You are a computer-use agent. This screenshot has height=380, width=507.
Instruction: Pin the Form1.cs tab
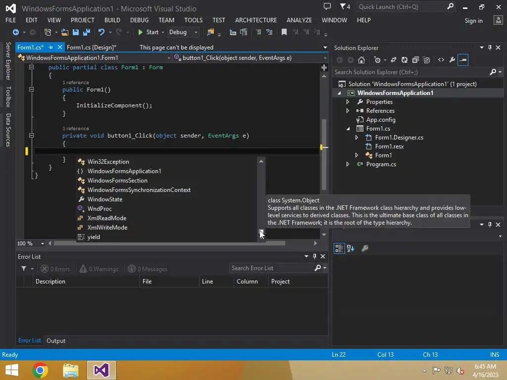tap(51, 47)
